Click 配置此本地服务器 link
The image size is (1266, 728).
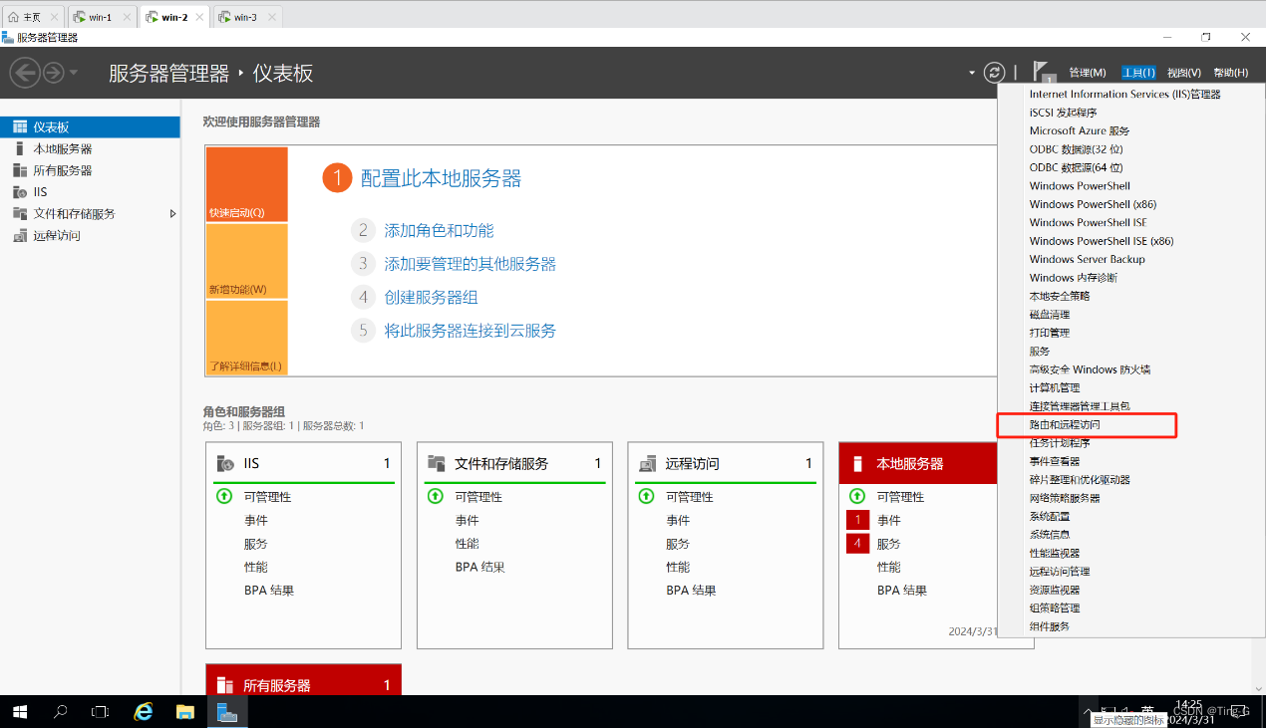pyautogui.click(x=441, y=178)
